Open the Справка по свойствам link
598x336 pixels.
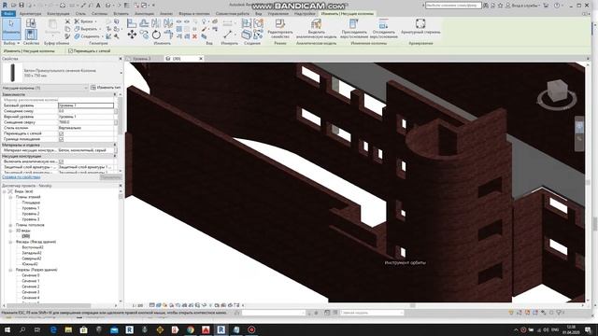pos(21,177)
